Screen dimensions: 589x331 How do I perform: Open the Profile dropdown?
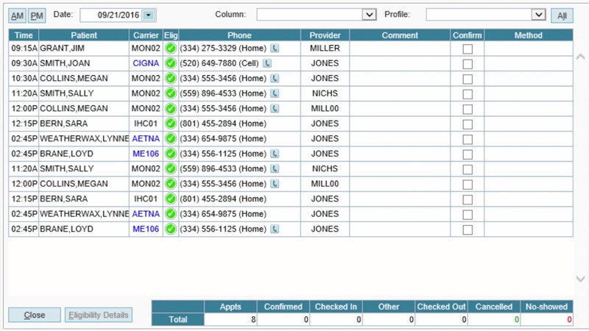(538, 15)
